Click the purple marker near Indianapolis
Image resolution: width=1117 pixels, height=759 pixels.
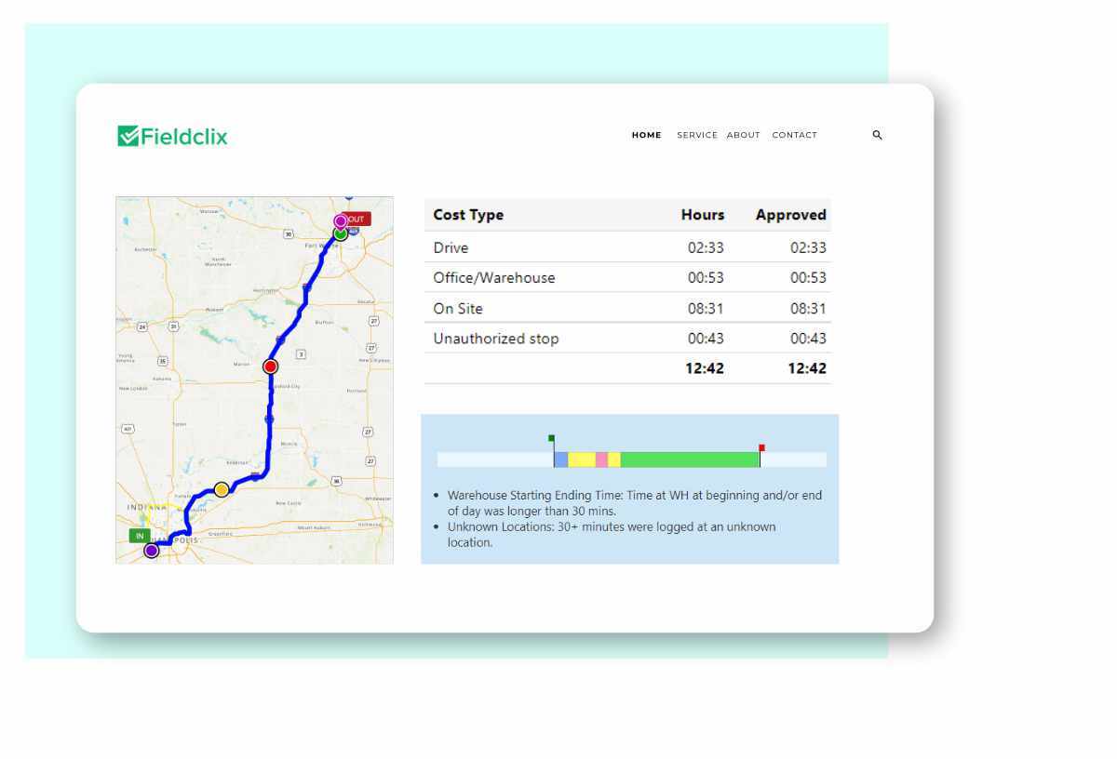click(x=151, y=550)
